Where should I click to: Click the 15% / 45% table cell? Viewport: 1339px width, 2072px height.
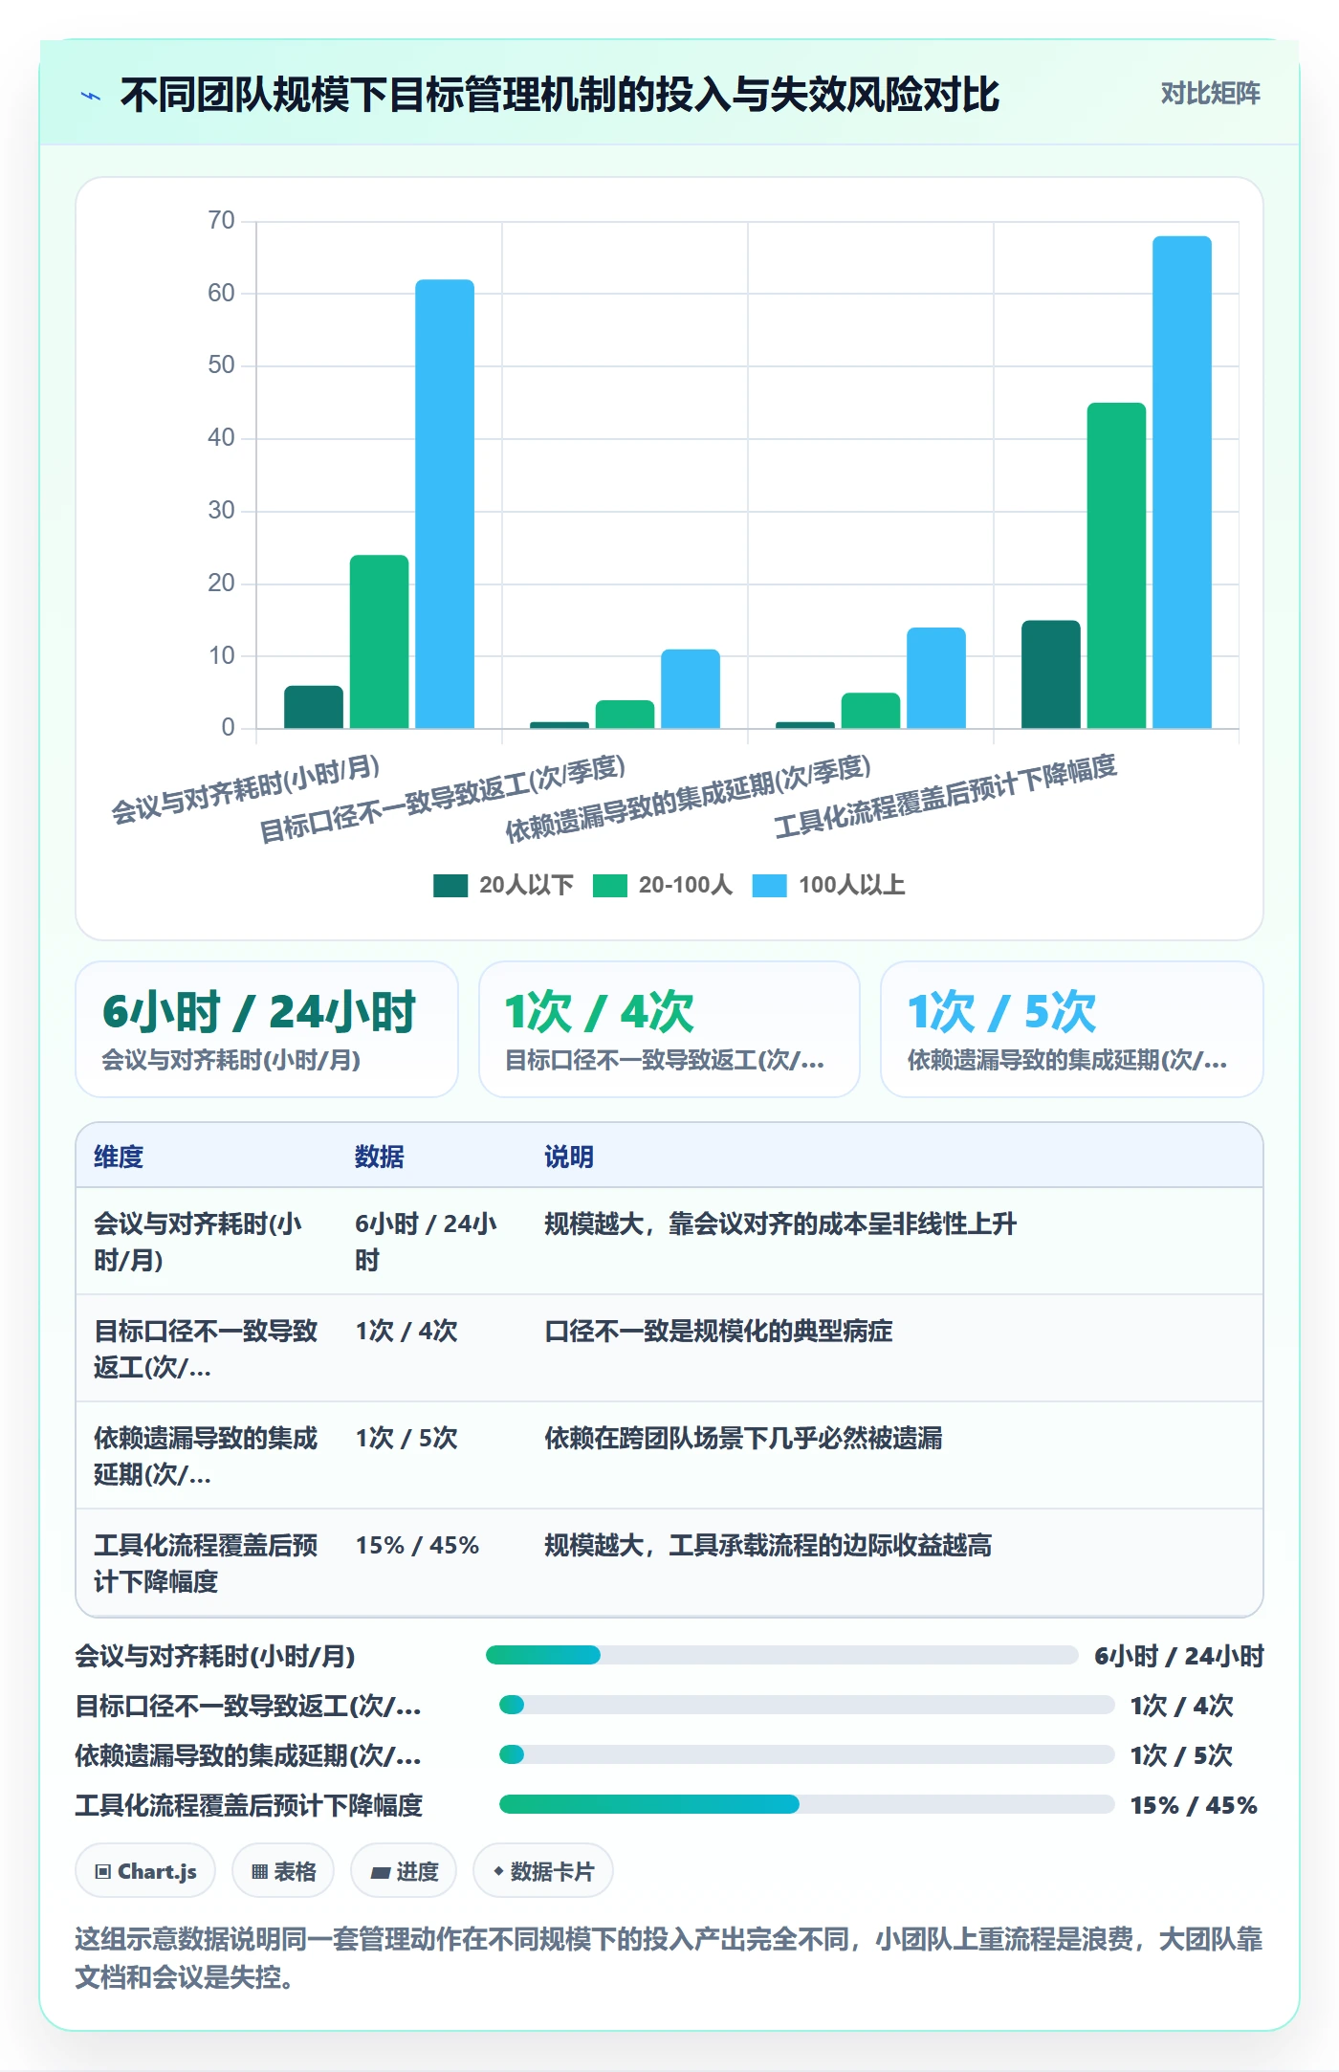pyautogui.click(x=417, y=1546)
